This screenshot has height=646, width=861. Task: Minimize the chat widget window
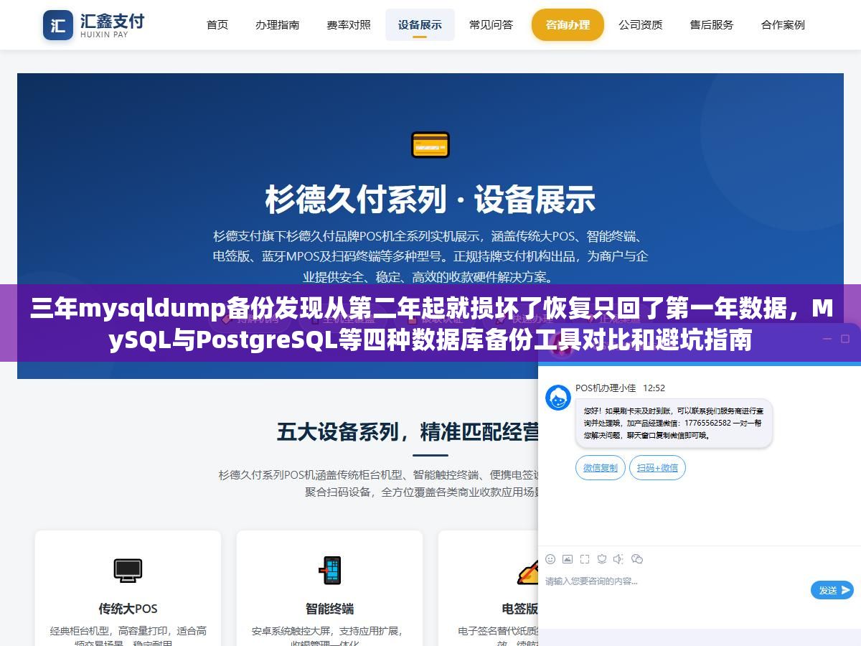[827, 338]
